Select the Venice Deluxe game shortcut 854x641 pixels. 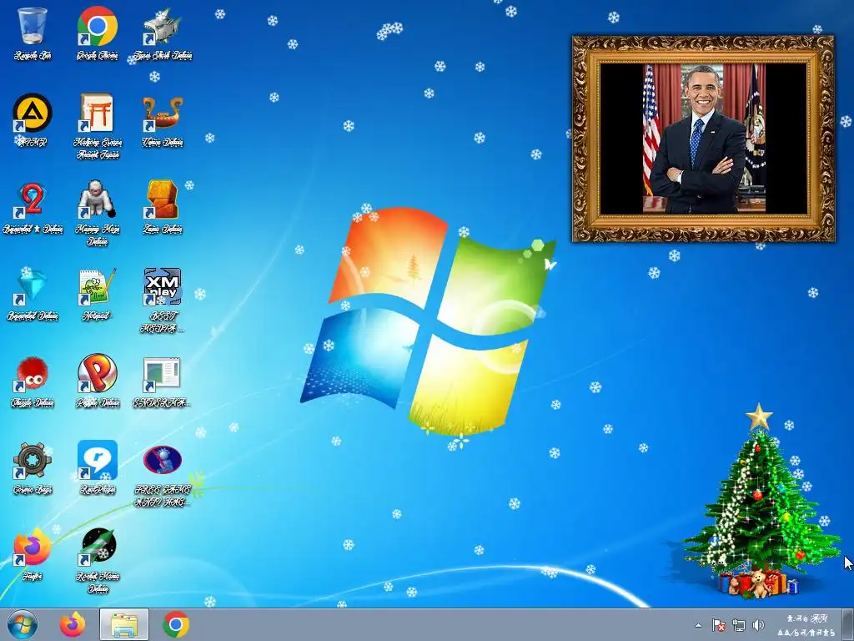tap(163, 120)
